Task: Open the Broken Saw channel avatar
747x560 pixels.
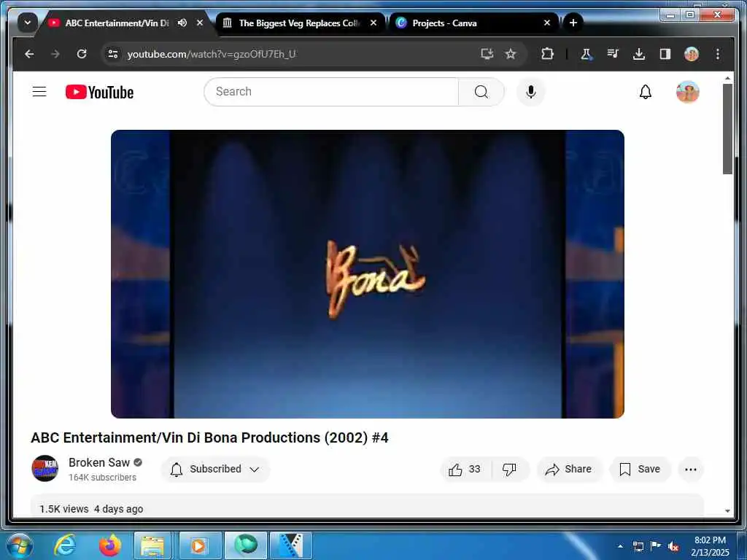Action: pos(44,469)
